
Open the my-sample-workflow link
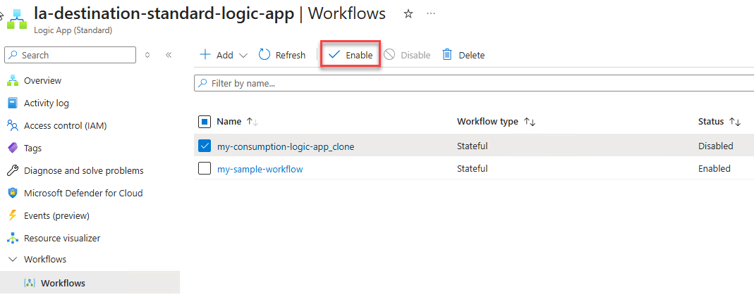click(260, 169)
